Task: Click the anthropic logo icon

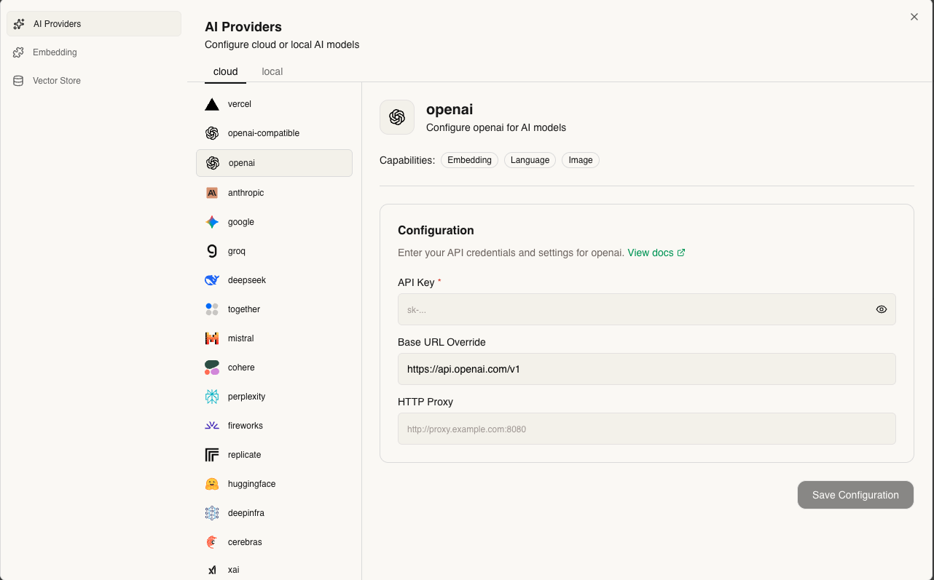Action: coord(212,193)
